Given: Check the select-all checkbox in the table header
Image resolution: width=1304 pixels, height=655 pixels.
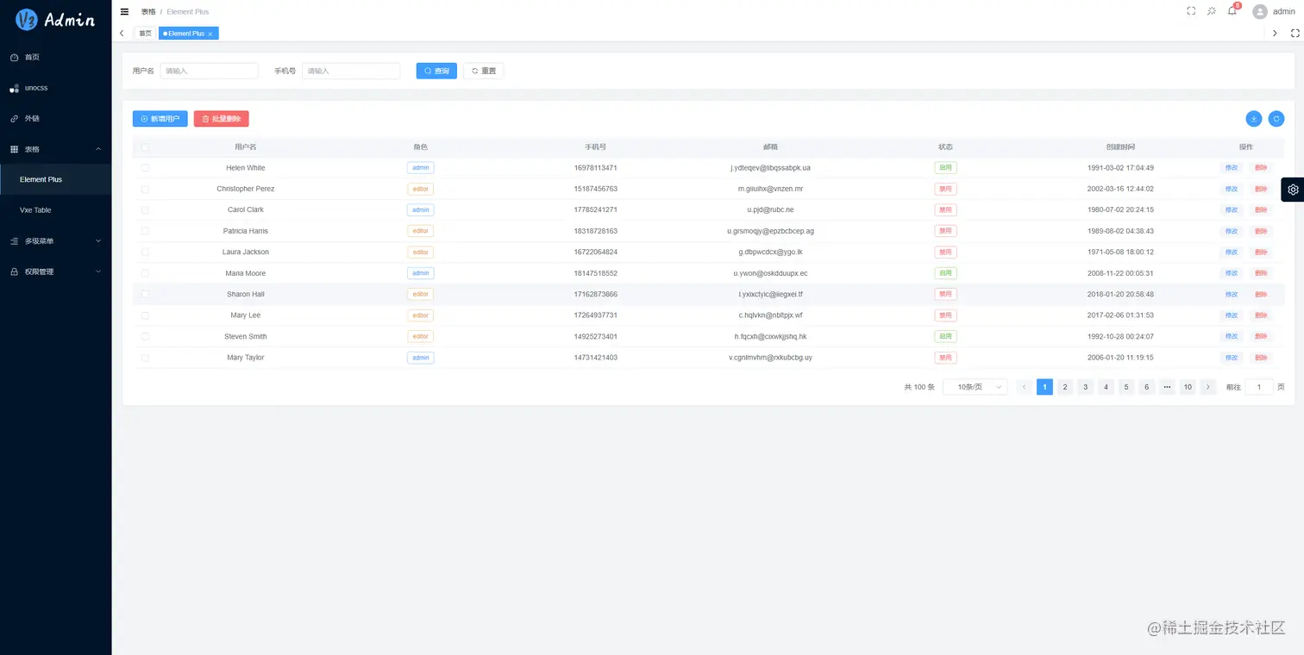Looking at the screenshot, I should pyautogui.click(x=145, y=147).
